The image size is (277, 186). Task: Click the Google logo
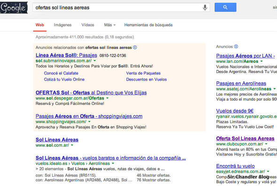coord(14,7)
